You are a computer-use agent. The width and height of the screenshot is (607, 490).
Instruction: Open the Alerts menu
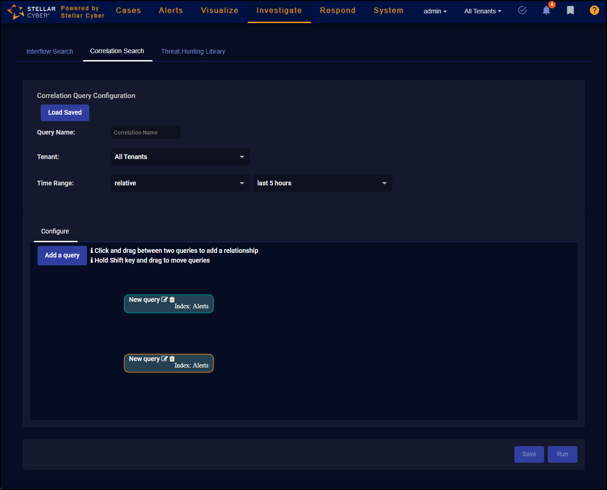(x=171, y=11)
